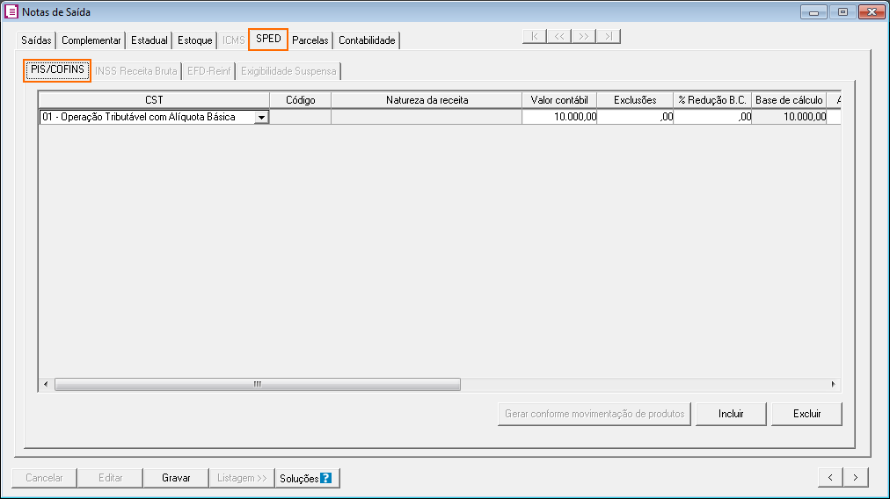Open Soluções help button
890x499 pixels.
pos(306,479)
